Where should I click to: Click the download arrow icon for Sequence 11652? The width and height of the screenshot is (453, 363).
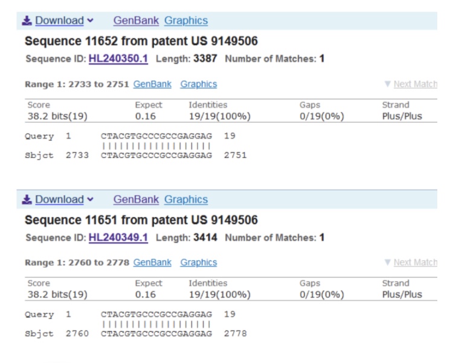pos(27,21)
